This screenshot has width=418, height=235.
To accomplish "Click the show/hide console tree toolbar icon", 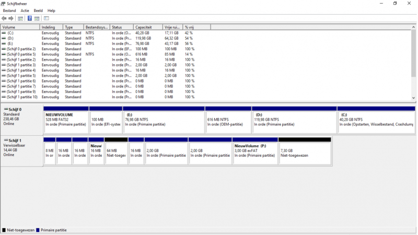I will [x=20, y=19].
